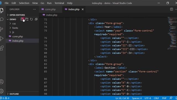Open the Run menu
Viewport: 177px width, 100px height.
tap(49, 3)
